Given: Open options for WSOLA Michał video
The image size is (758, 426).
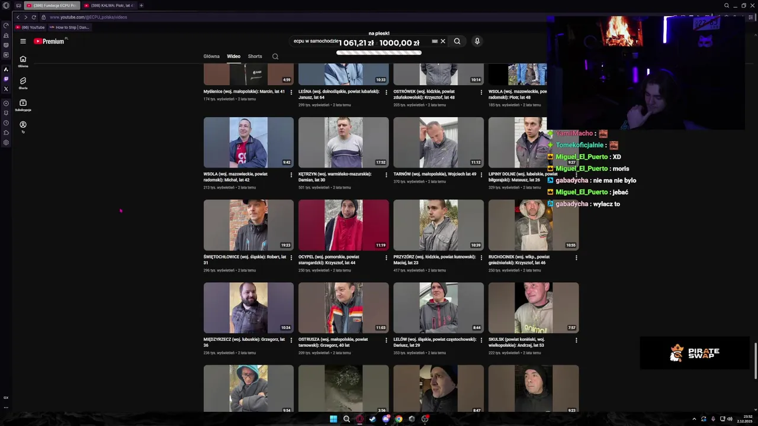Looking at the screenshot, I should click(x=291, y=175).
